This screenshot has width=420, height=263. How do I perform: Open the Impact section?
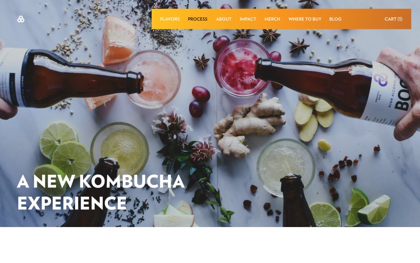point(248,19)
